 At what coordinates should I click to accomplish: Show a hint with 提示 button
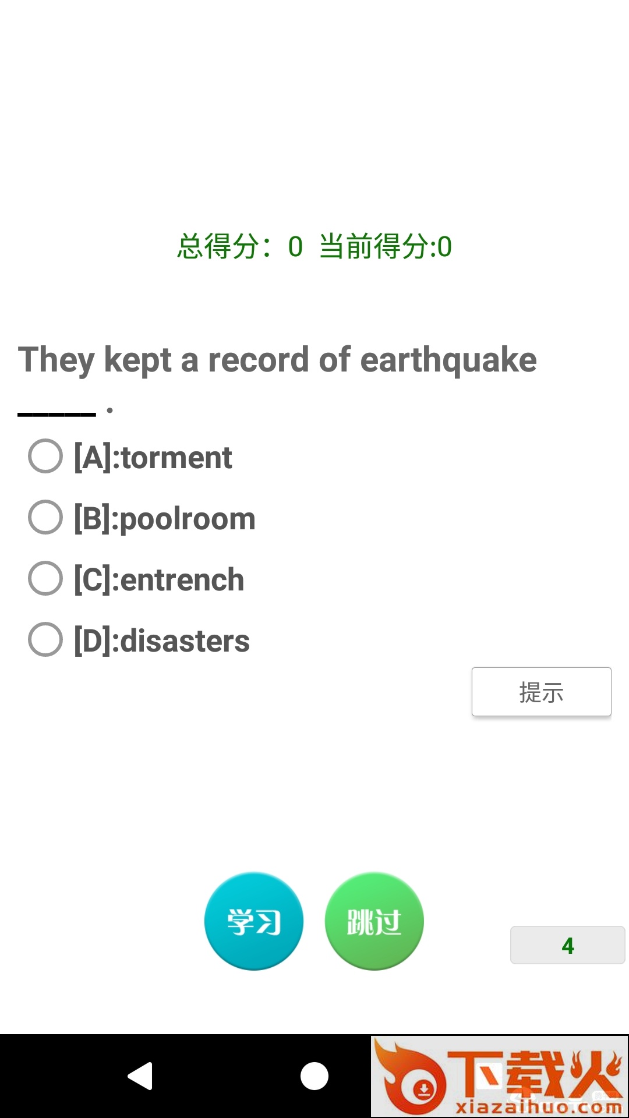pos(542,692)
